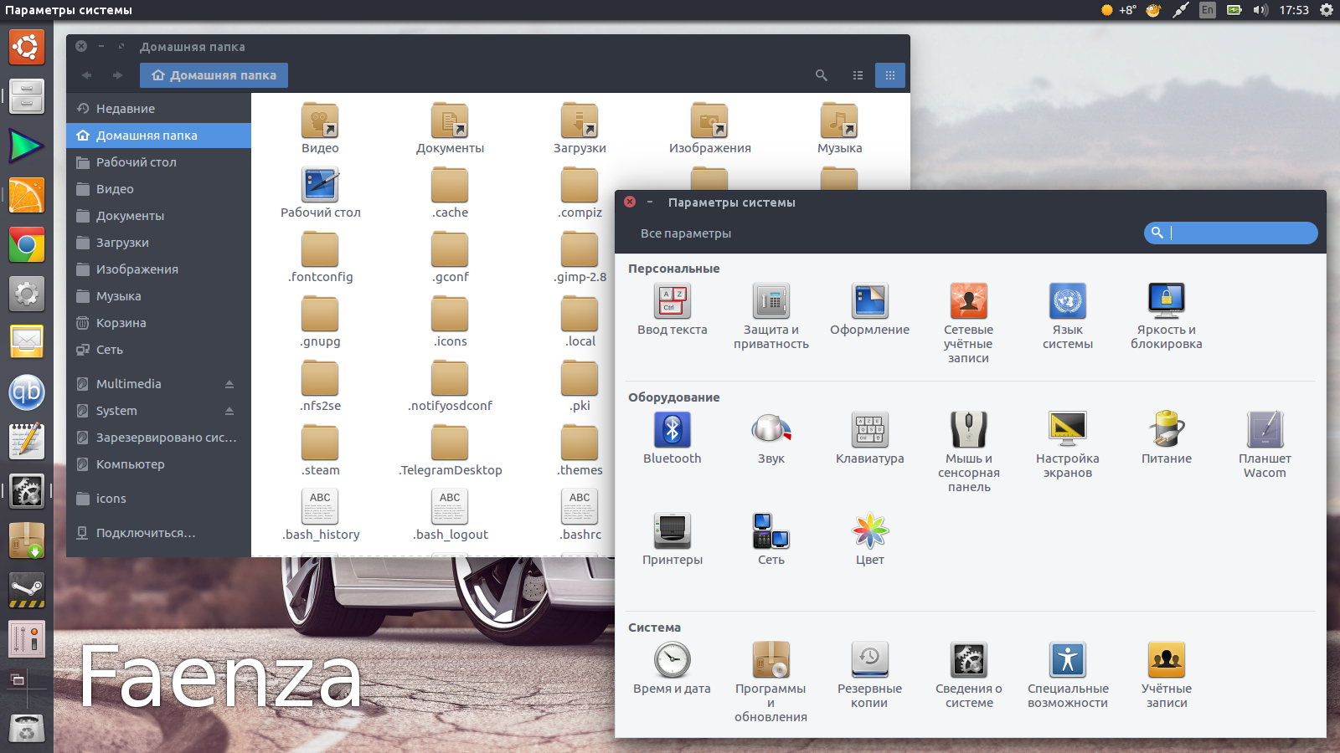Viewport: 1340px width, 753px height.
Task: Open Резервные копии backup settings
Action: (x=869, y=660)
